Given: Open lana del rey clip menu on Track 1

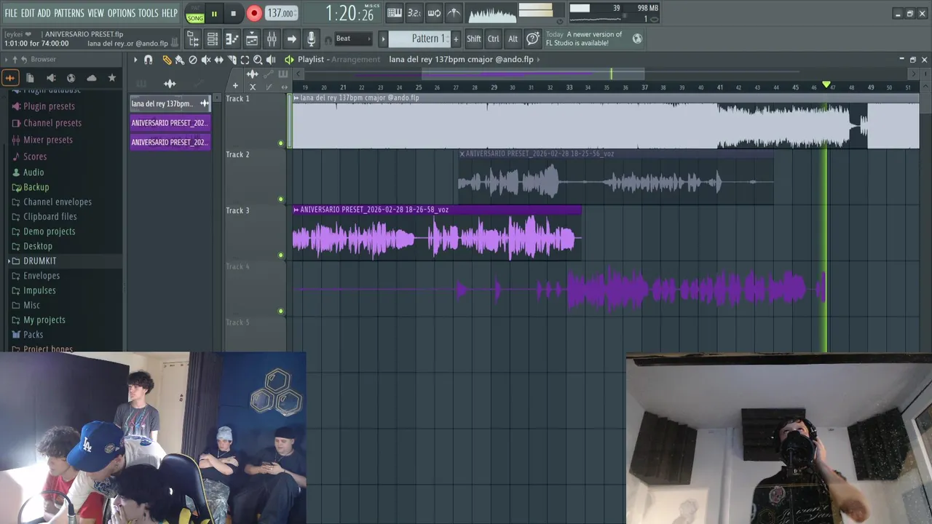Looking at the screenshot, I should pos(296,98).
